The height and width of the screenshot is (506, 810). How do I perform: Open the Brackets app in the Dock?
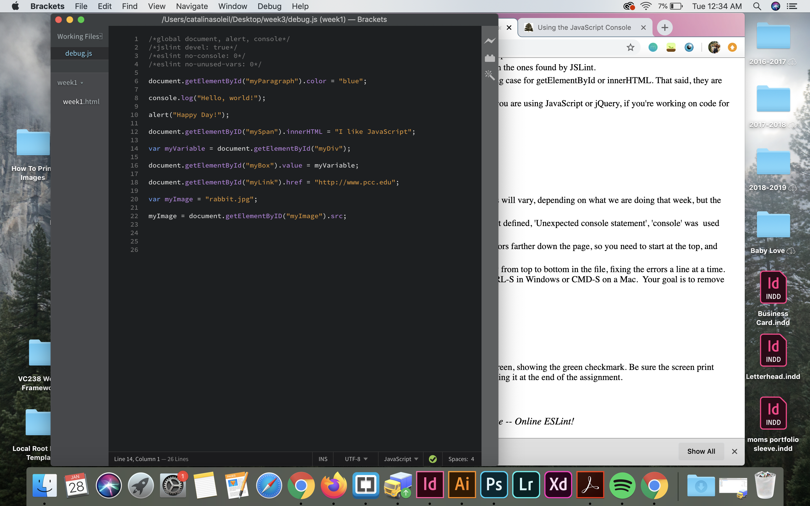[x=366, y=485]
